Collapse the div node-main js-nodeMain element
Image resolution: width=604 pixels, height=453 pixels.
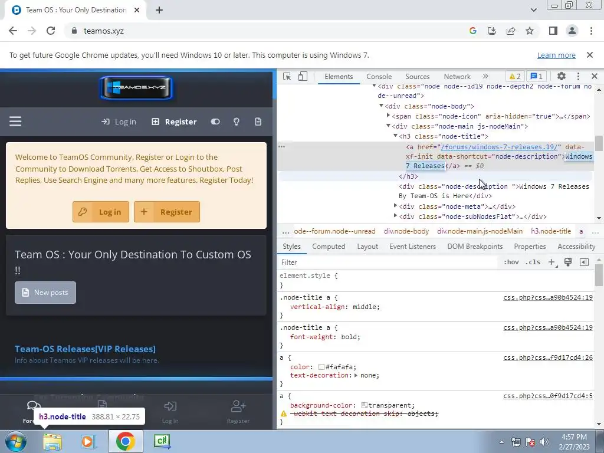(388, 126)
